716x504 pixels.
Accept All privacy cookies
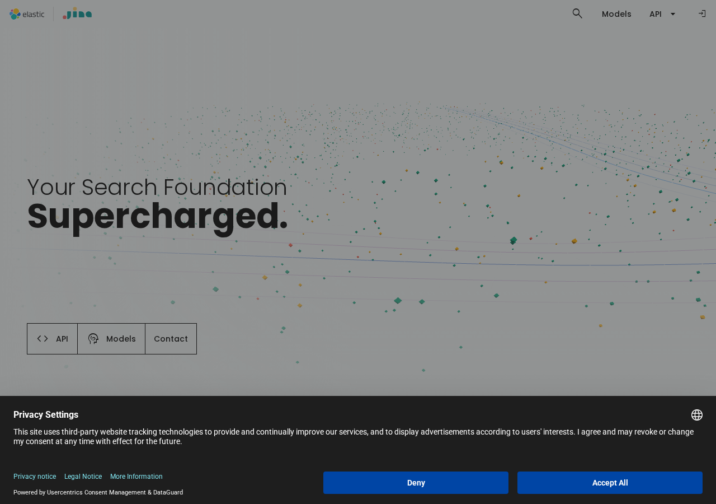[x=610, y=483]
